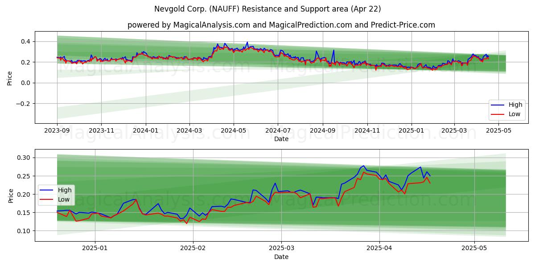535x267 pixels.
Task: Click the top chart x-axis label '2025-05'
Action: (498, 131)
